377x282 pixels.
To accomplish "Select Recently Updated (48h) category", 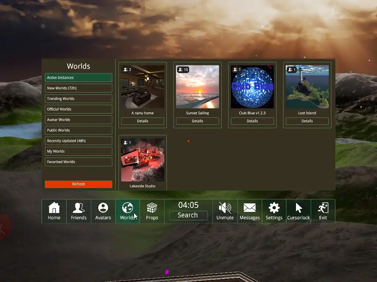I will tap(78, 141).
